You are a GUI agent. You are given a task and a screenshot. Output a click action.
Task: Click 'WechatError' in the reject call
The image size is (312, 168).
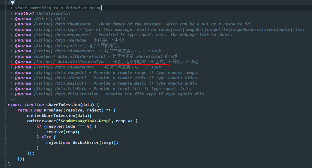85,142
